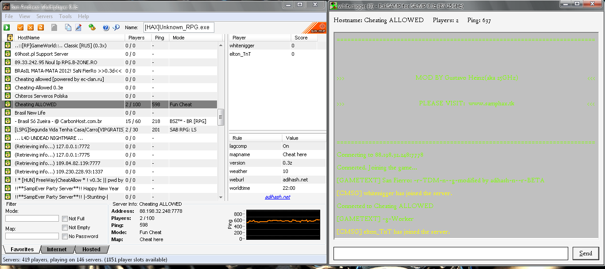This screenshot has height=269, width=605.
Task: Click the blue Help question mark icon
Action: (106, 27)
